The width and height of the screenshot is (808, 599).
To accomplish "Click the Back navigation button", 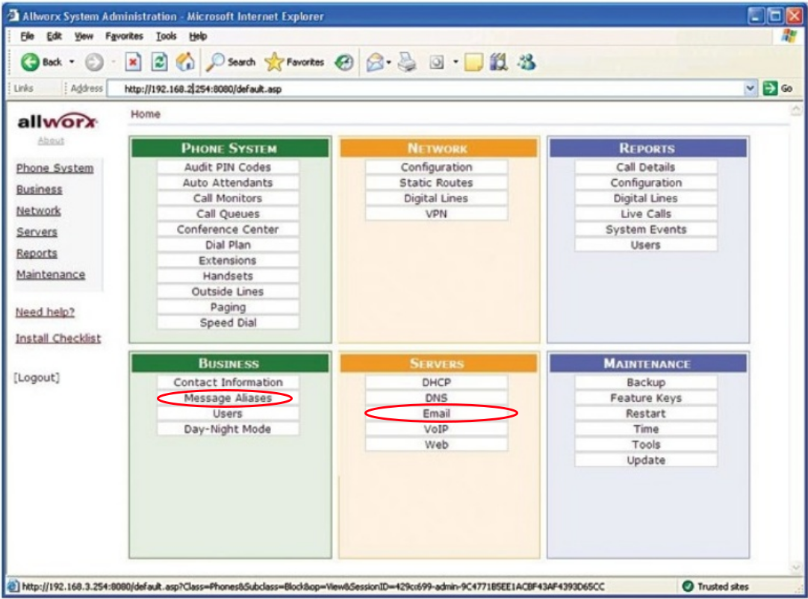I will [42, 63].
